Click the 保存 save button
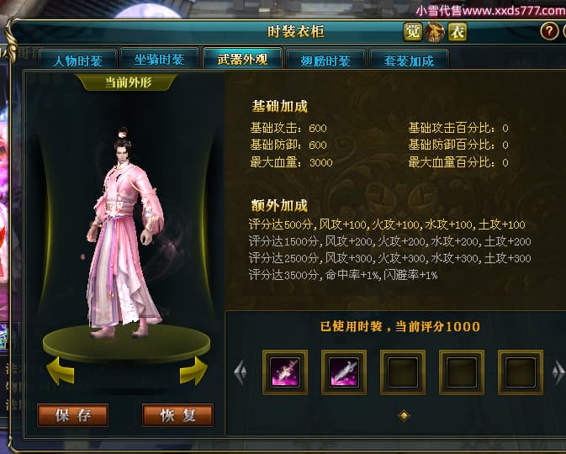 tap(73, 415)
